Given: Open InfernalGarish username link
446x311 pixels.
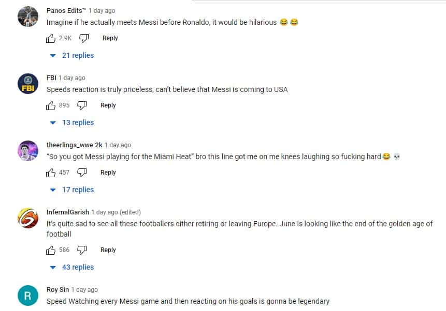Looking at the screenshot, I should pos(68,212).
